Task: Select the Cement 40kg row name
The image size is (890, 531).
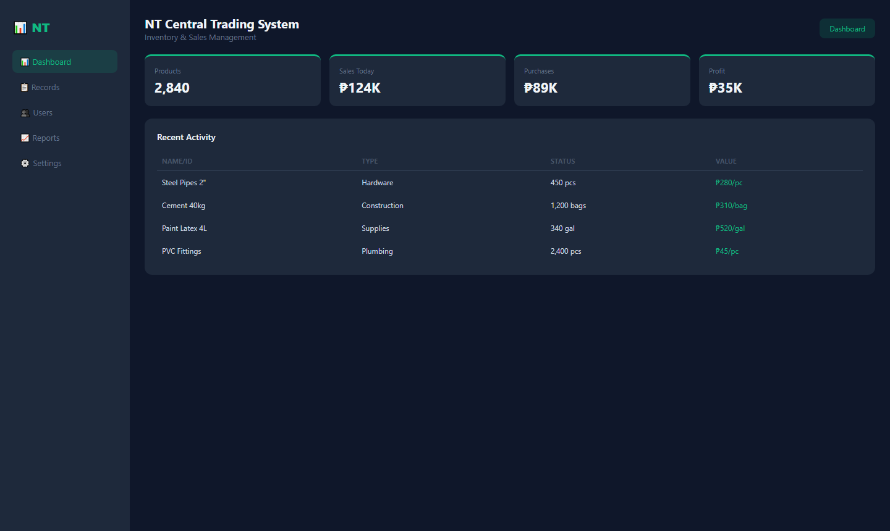Action: coord(184,206)
